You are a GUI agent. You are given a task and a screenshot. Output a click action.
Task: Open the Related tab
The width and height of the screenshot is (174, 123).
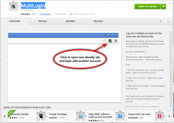pyautogui.click(x=98, y=21)
